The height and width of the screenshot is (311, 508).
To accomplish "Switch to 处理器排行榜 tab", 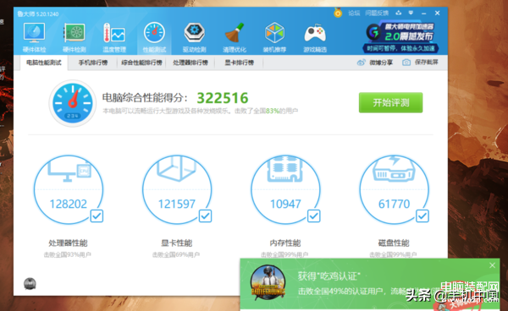I will point(190,63).
